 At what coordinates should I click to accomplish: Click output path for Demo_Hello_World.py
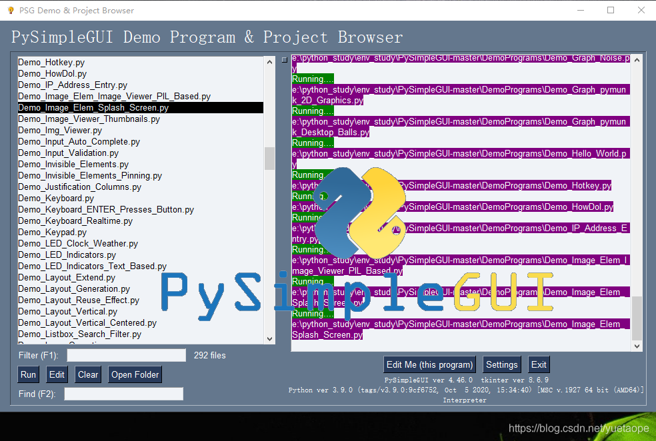pyautogui.click(x=461, y=159)
